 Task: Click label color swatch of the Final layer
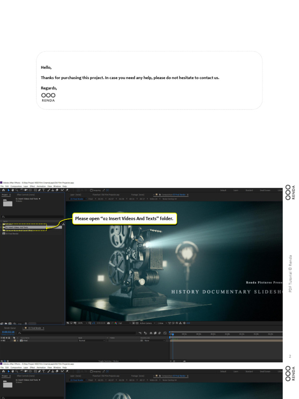[x=15, y=341]
